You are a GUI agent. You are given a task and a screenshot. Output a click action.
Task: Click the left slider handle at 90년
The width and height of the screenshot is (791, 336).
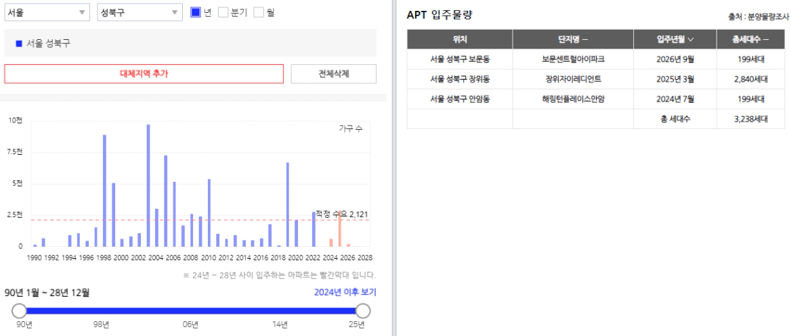click(x=19, y=310)
